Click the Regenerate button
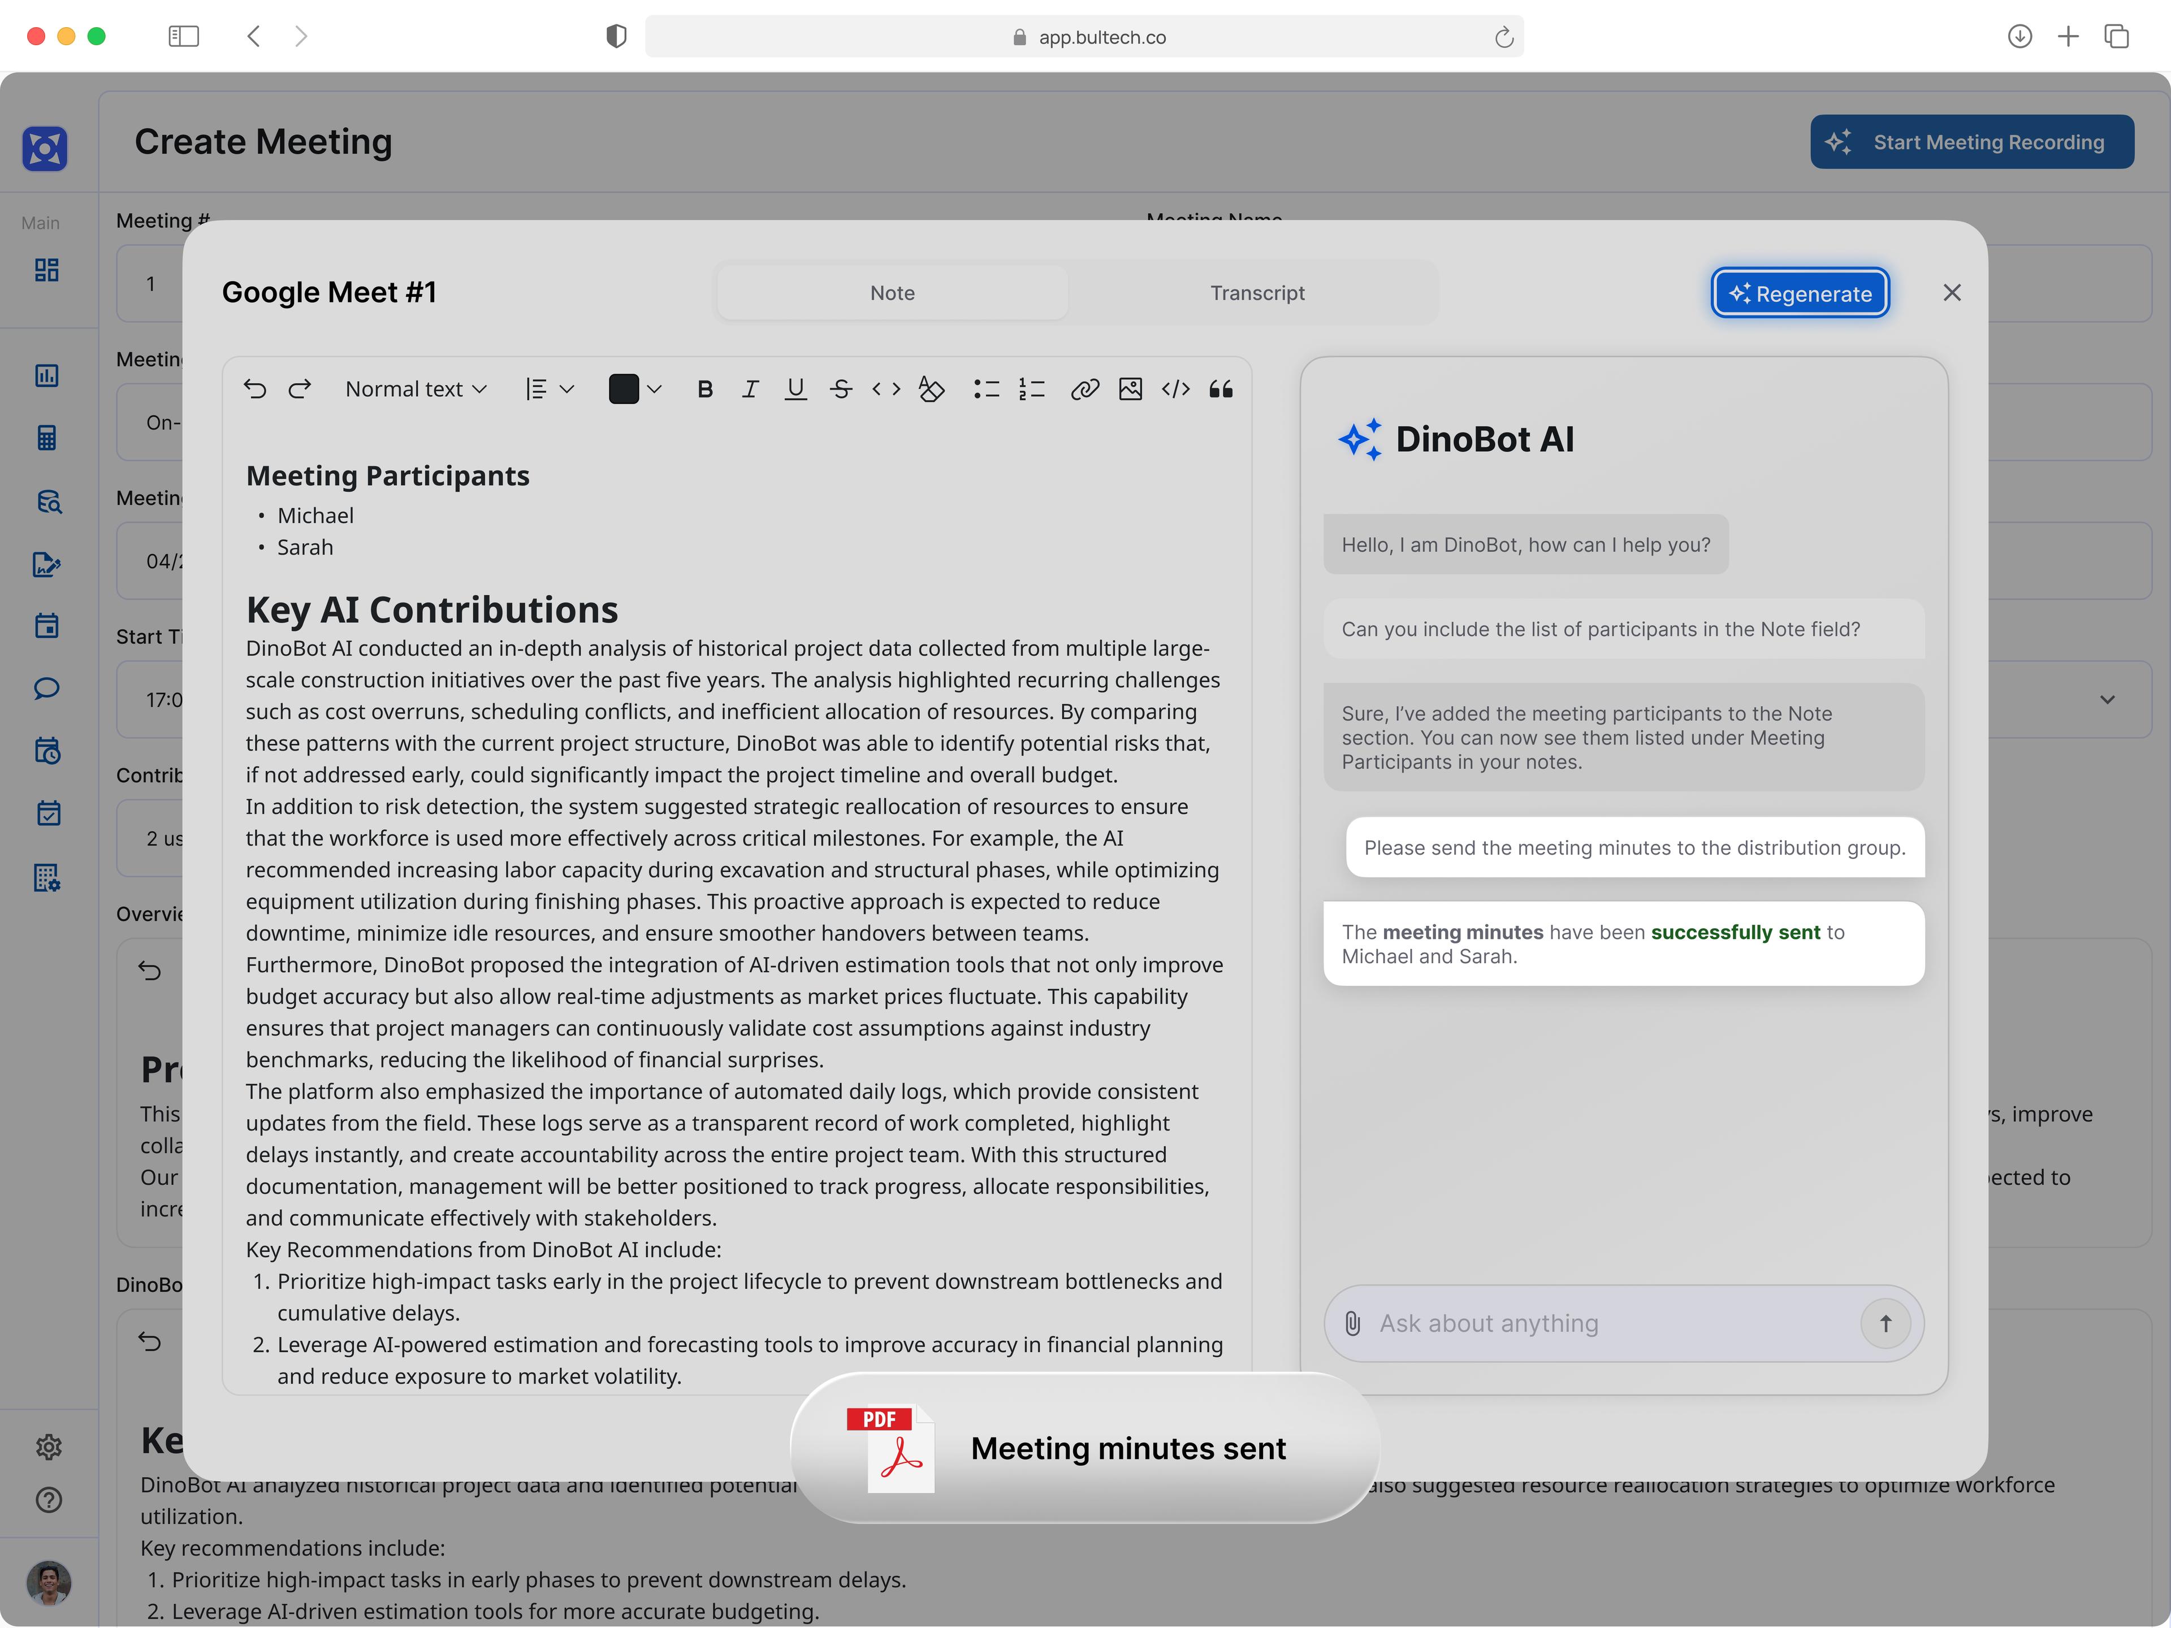The width and height of the screenshot is (2171, 1628). [x=1799, y=292]
